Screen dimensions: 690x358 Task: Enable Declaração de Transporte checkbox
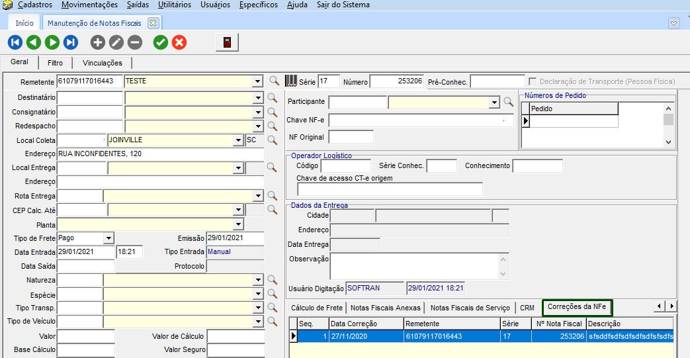[x=533, y=81]
